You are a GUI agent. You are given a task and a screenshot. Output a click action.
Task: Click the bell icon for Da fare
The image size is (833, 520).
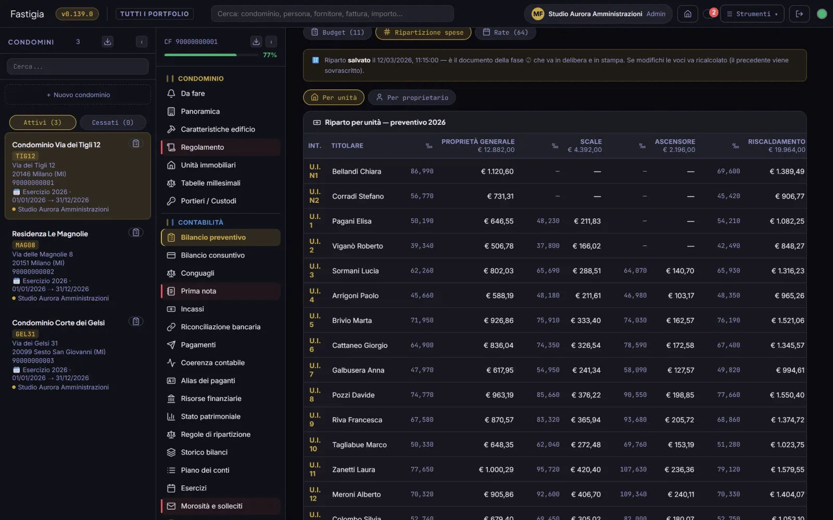(171, 94)
